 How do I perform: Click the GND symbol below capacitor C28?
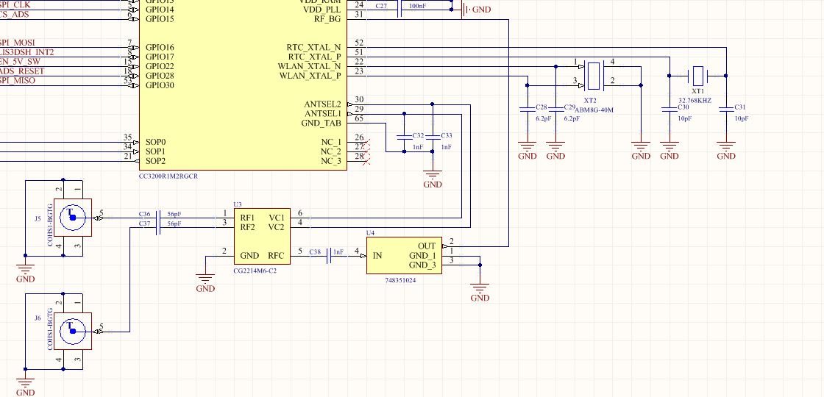pyautogui.click(x=527, y=150)
